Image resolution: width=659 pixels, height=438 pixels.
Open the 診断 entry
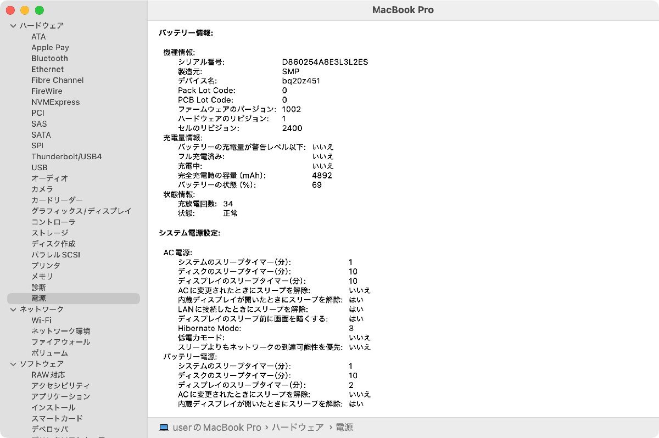pyautogui.click(x=38, y=288)
